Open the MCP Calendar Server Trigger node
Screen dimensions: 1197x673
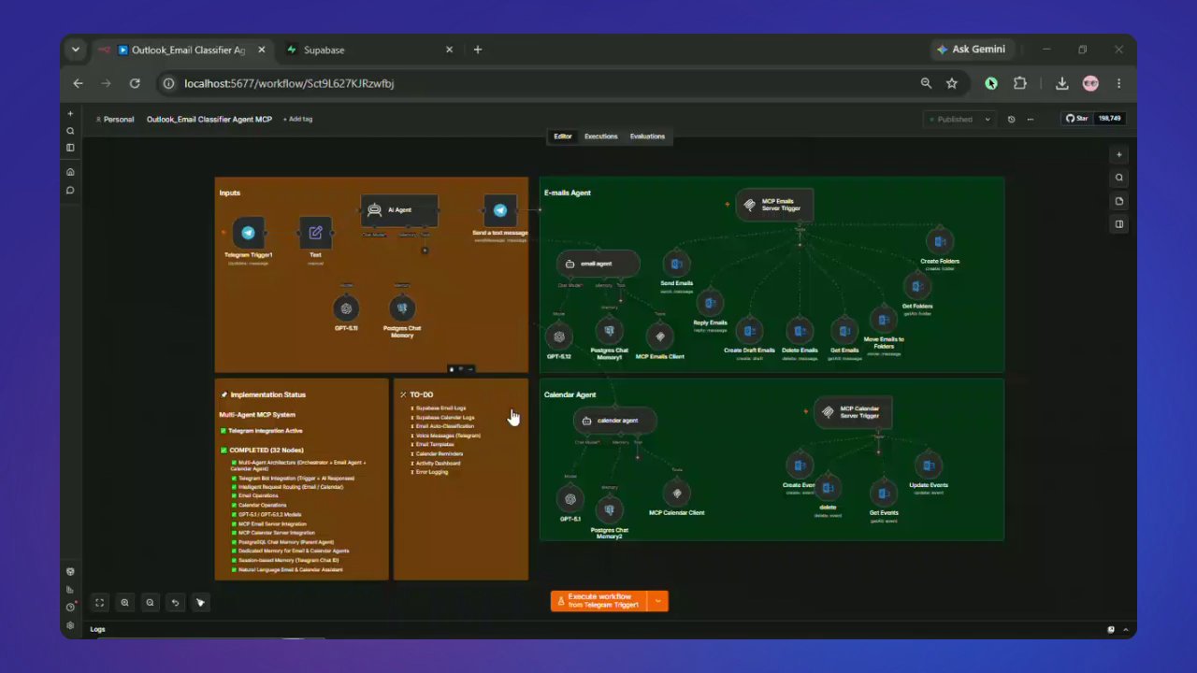point(853,412)
